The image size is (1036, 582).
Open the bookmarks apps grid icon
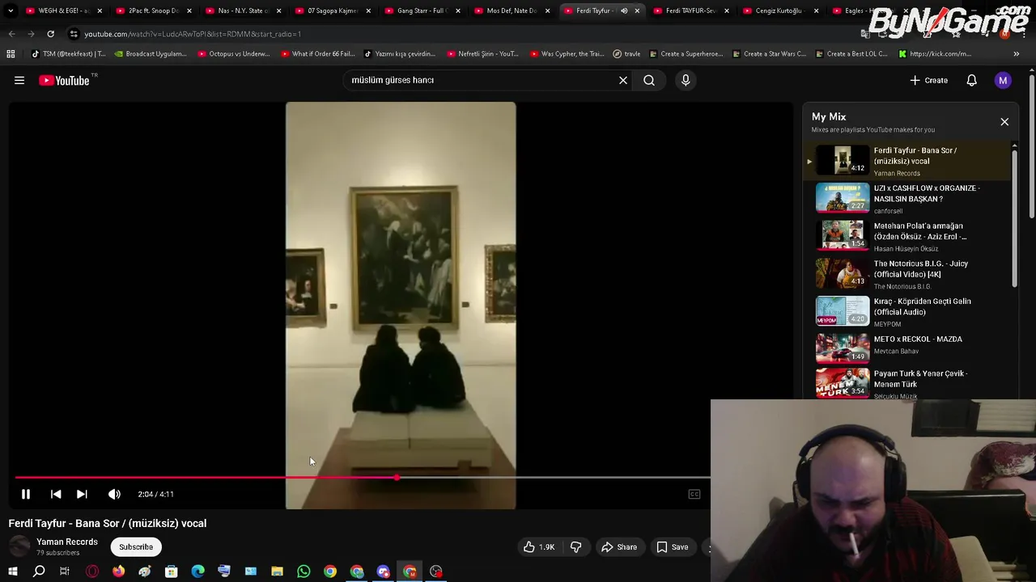11,54
